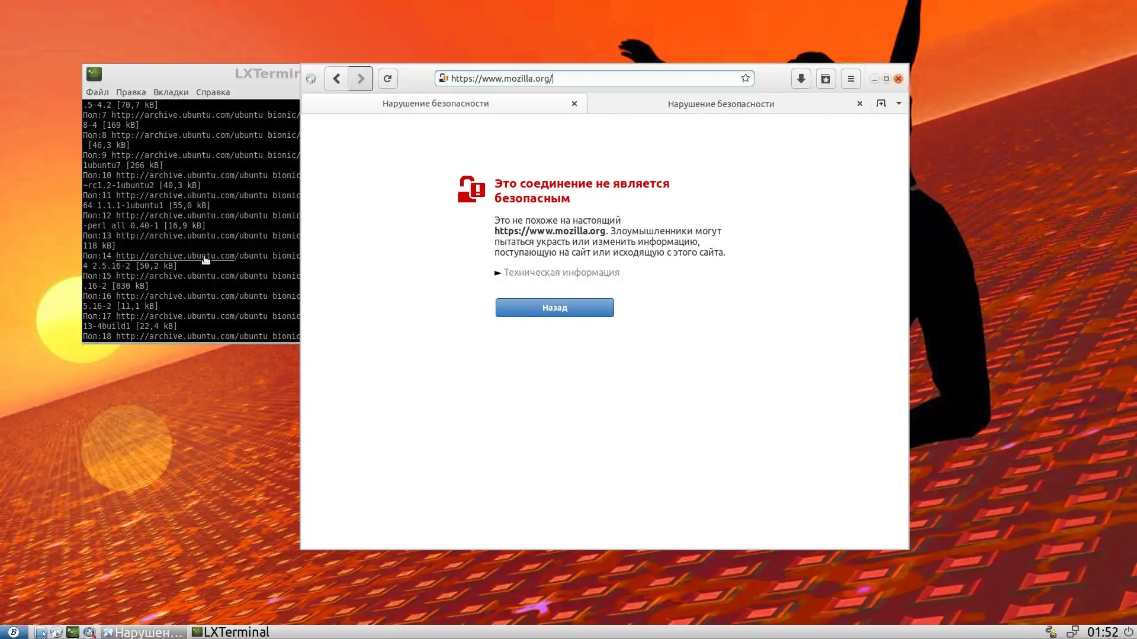1137x639 pixels.
Task: Switch to the second Нарушение безопасности tab
Action: (x=721, y=104)
